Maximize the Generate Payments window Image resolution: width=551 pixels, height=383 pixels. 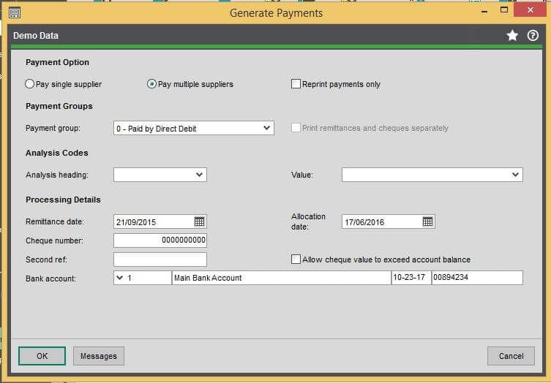tap(504, 10)
